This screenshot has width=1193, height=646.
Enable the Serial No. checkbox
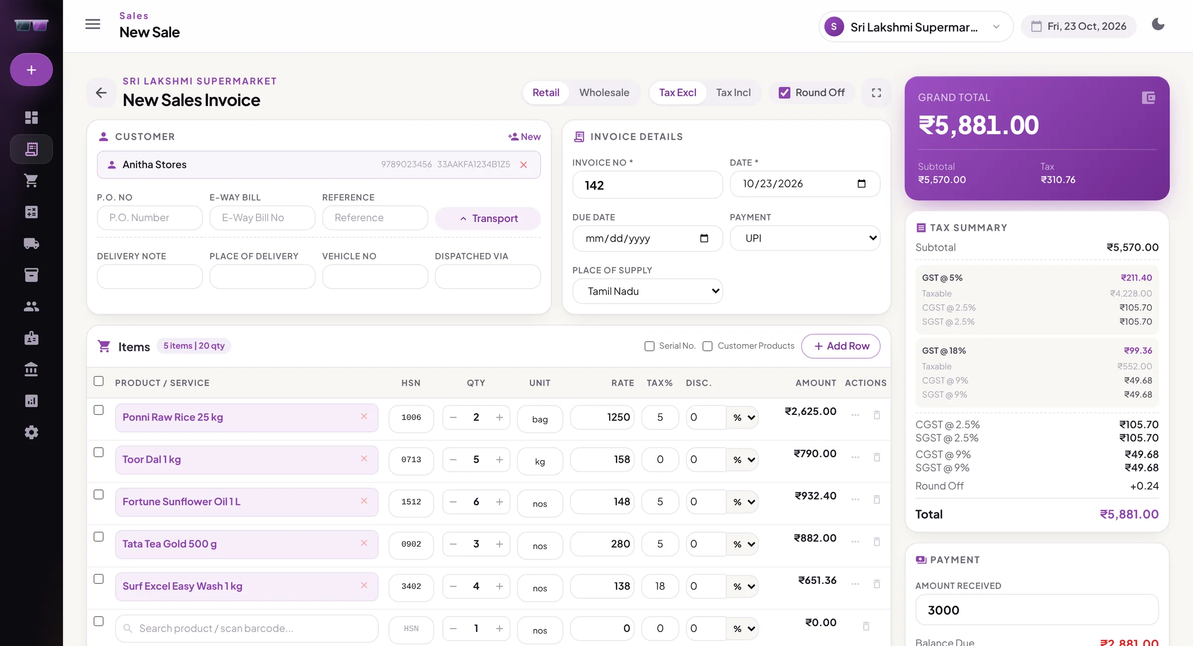(649, 346)
